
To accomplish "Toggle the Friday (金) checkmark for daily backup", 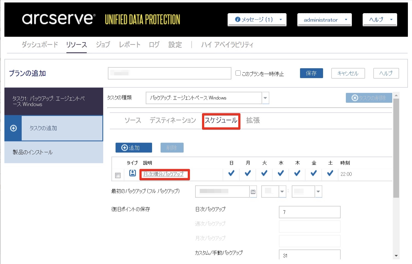I will 314,173.
